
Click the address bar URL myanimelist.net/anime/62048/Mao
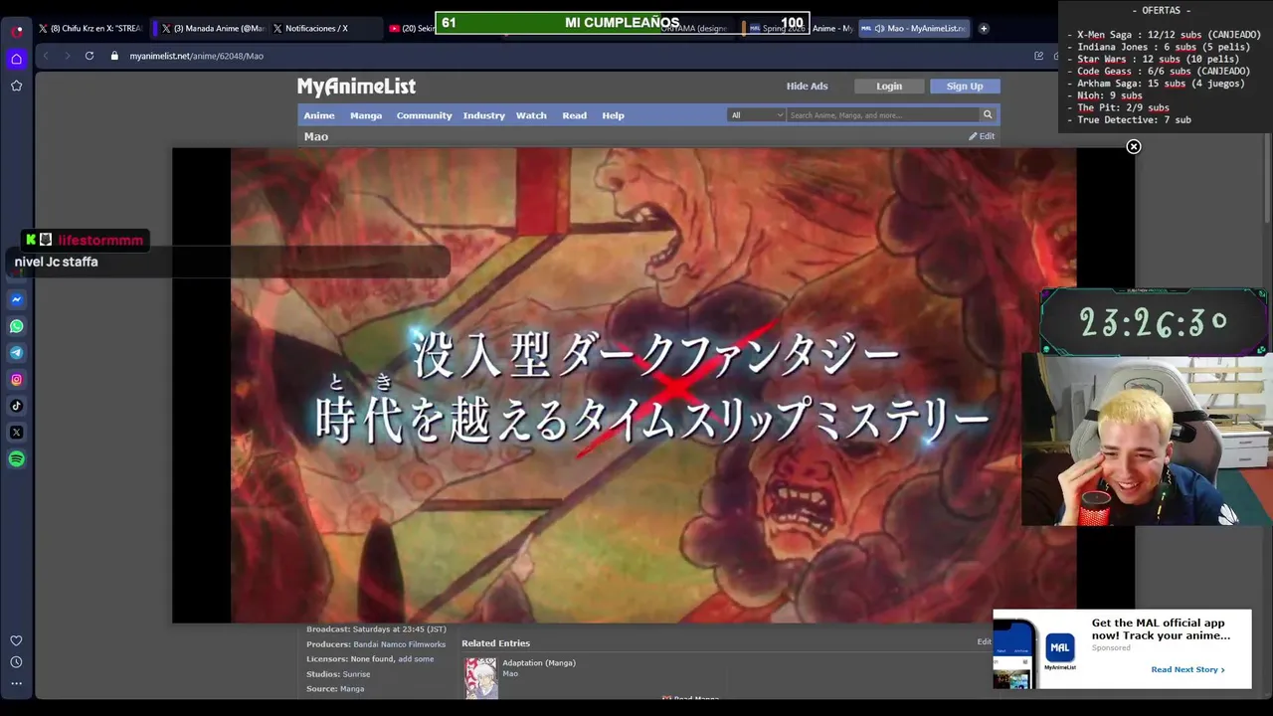(197, 56)
